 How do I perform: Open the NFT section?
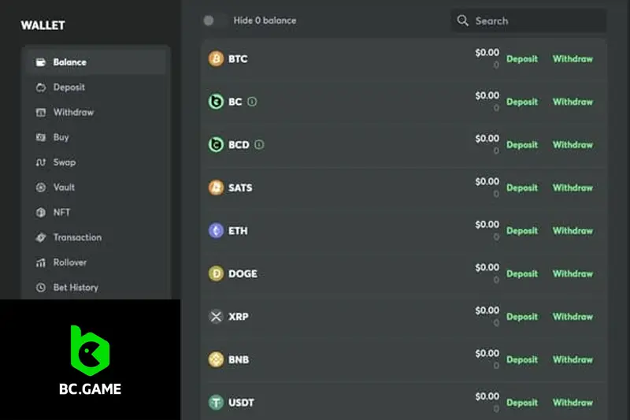pos(96,212)
